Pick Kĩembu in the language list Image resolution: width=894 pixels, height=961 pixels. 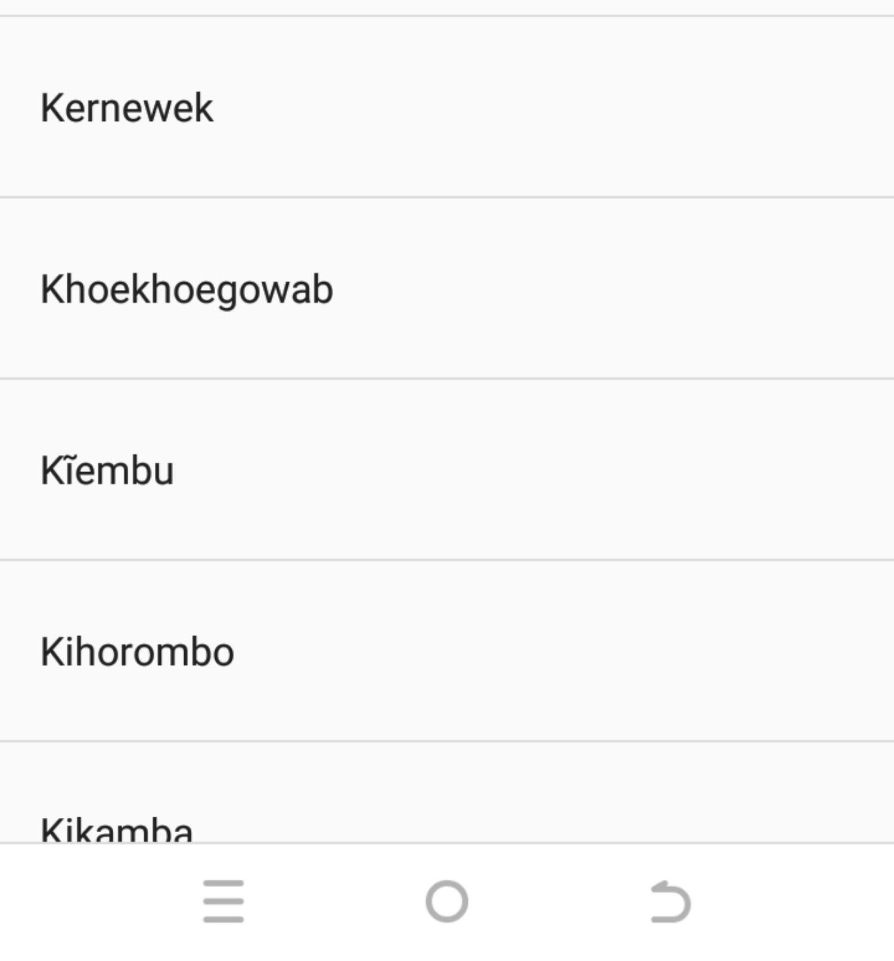pyautogui.click(x=107, y=471)
